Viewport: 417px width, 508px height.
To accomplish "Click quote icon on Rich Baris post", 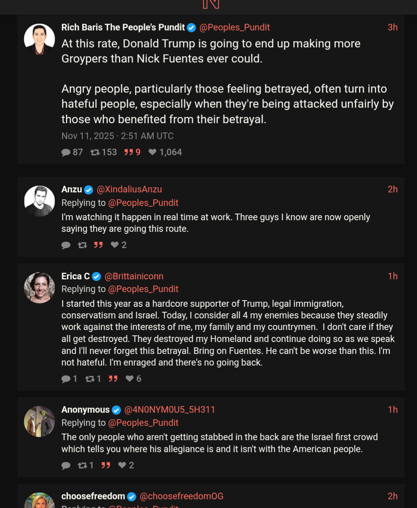I will pyautogui.click(x=129, y=152).
